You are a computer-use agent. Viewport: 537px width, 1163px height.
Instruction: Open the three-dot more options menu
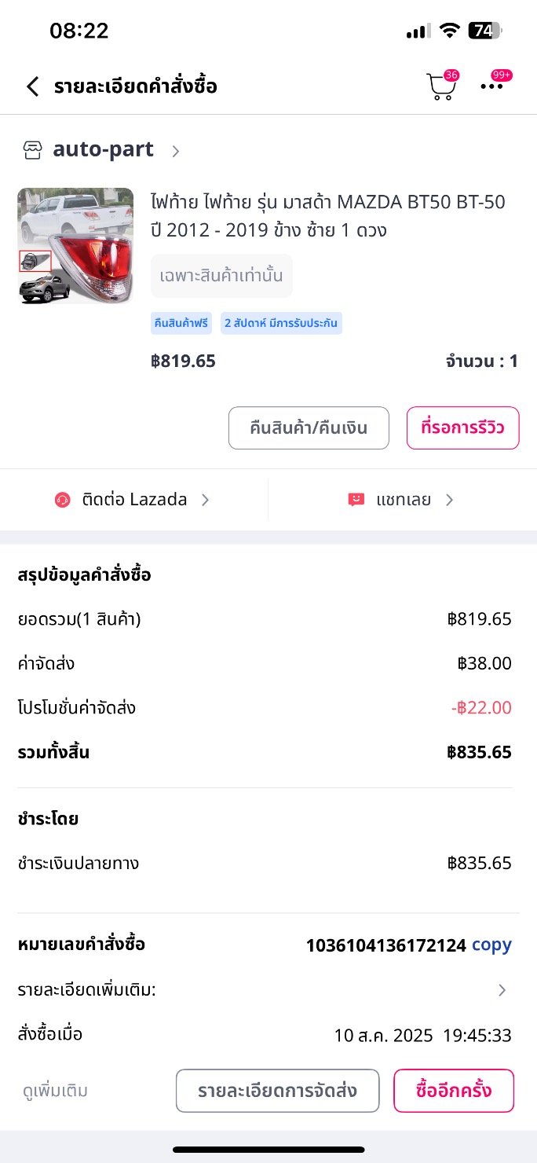(x=492, y=86)
